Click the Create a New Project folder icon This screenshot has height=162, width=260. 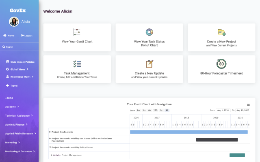tap(221, 32)
